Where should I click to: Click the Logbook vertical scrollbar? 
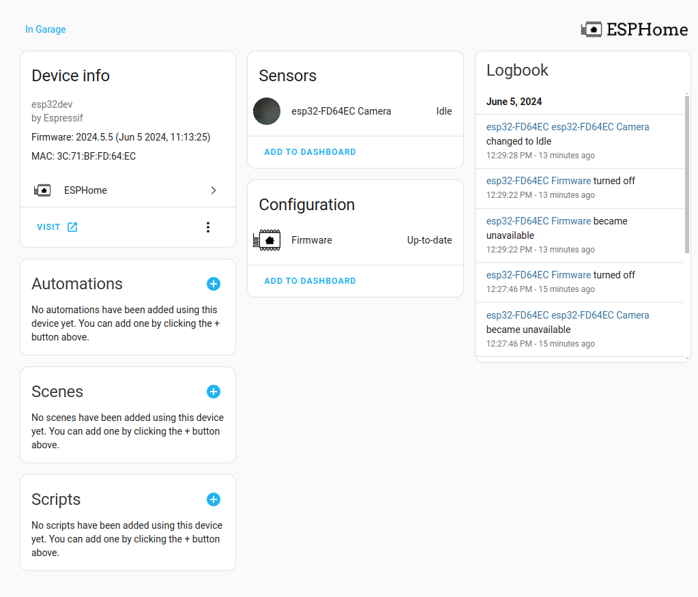coord(687,175)
